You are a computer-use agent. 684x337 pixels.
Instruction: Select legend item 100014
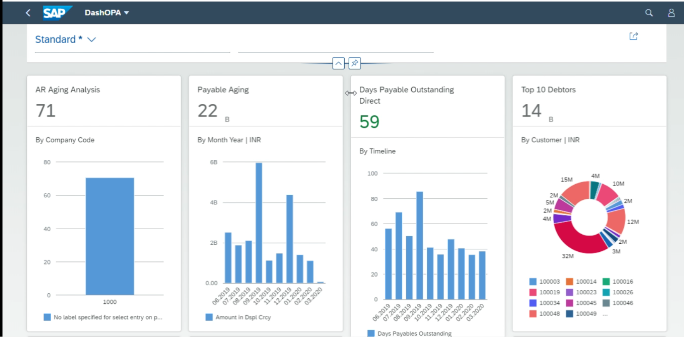[x=581, y=282]
